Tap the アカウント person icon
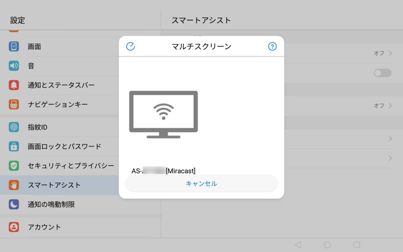 tap(14, 227)
